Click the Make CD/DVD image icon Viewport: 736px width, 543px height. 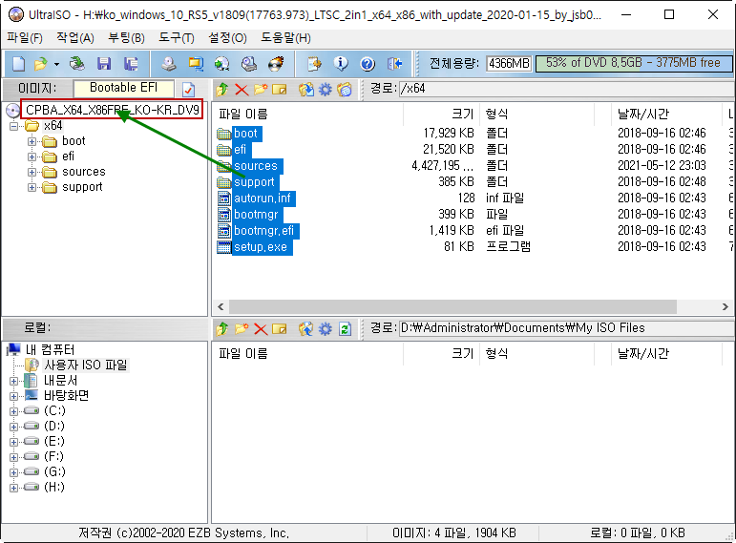click(169, 63)
